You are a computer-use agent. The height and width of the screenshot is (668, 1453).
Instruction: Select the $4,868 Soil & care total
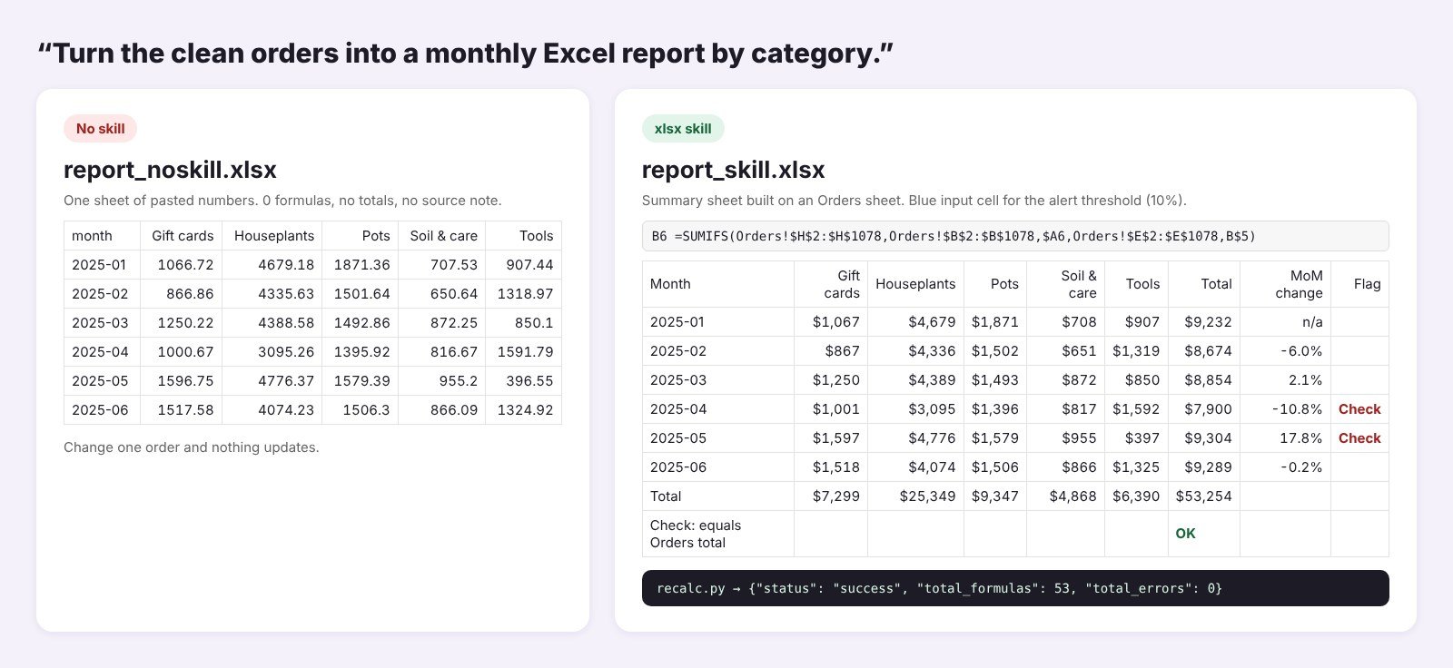click(x=1065, y=496)
